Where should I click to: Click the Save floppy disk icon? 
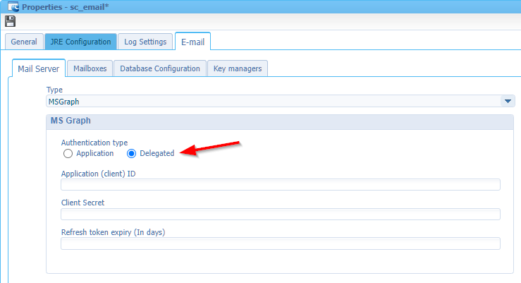[11, 21]
